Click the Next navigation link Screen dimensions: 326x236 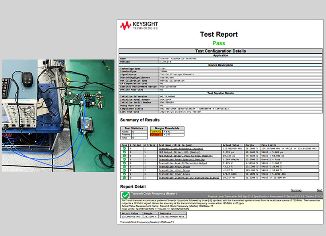click(319, 190)
